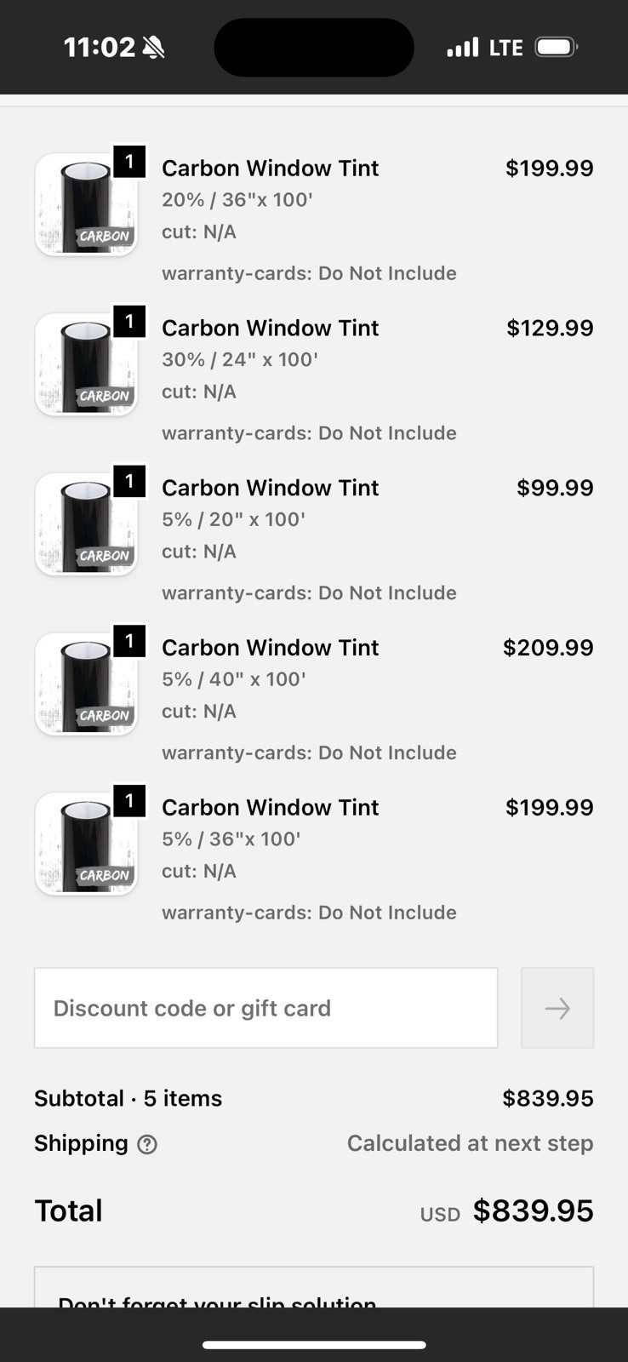Viewport: 628px width, 1362px height.
Task: Tap quantity badge on the $209.99 tint
Action: click(x=129, y=641)
